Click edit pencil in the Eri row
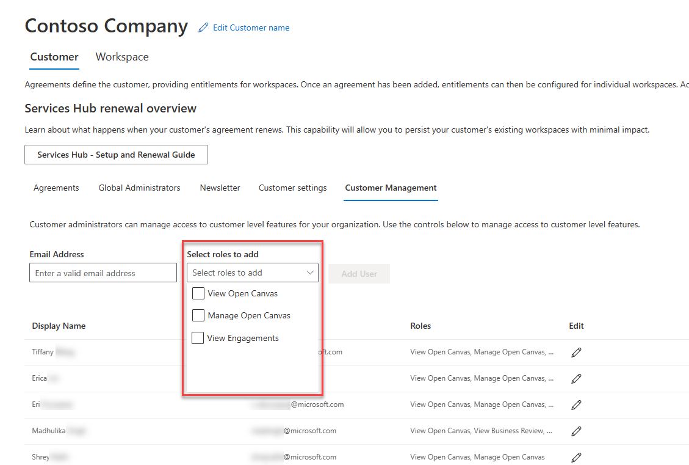 point(576,405)
